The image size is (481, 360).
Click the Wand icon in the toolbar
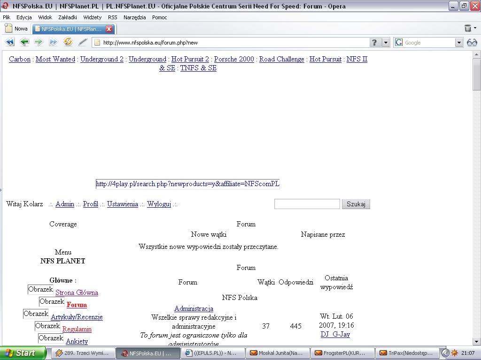pyautogui.click(x=83, y=42)
